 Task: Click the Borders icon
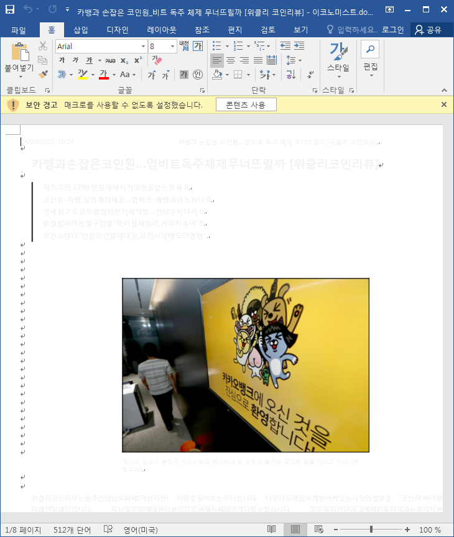(238, 75)
